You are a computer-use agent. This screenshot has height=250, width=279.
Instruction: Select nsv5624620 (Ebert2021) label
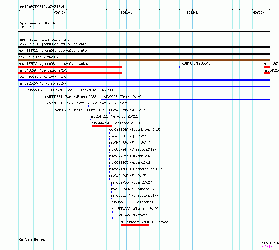click(130, 143)
